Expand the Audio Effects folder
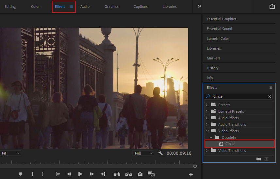 tap(207, 118)
